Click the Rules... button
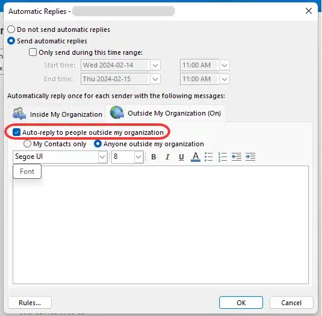This screenshot has width=322, height=316. [29, 303]
